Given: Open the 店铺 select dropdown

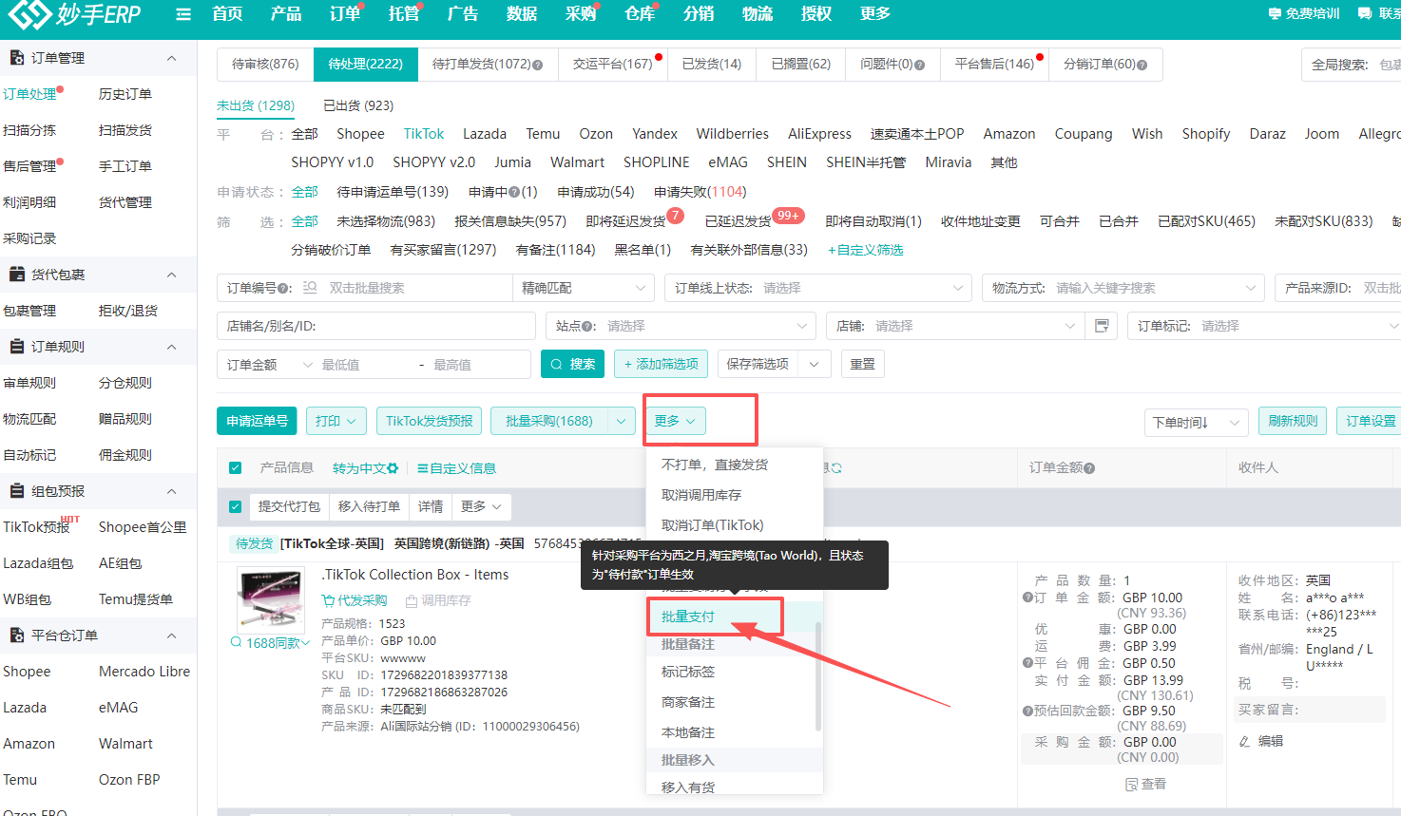Looking at the screenshot, I should coord(954,326).
